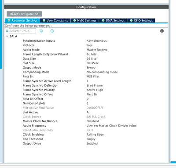176x168 pixels.
Task: Open the User Constants tab
Action: (x=55, y=21)
